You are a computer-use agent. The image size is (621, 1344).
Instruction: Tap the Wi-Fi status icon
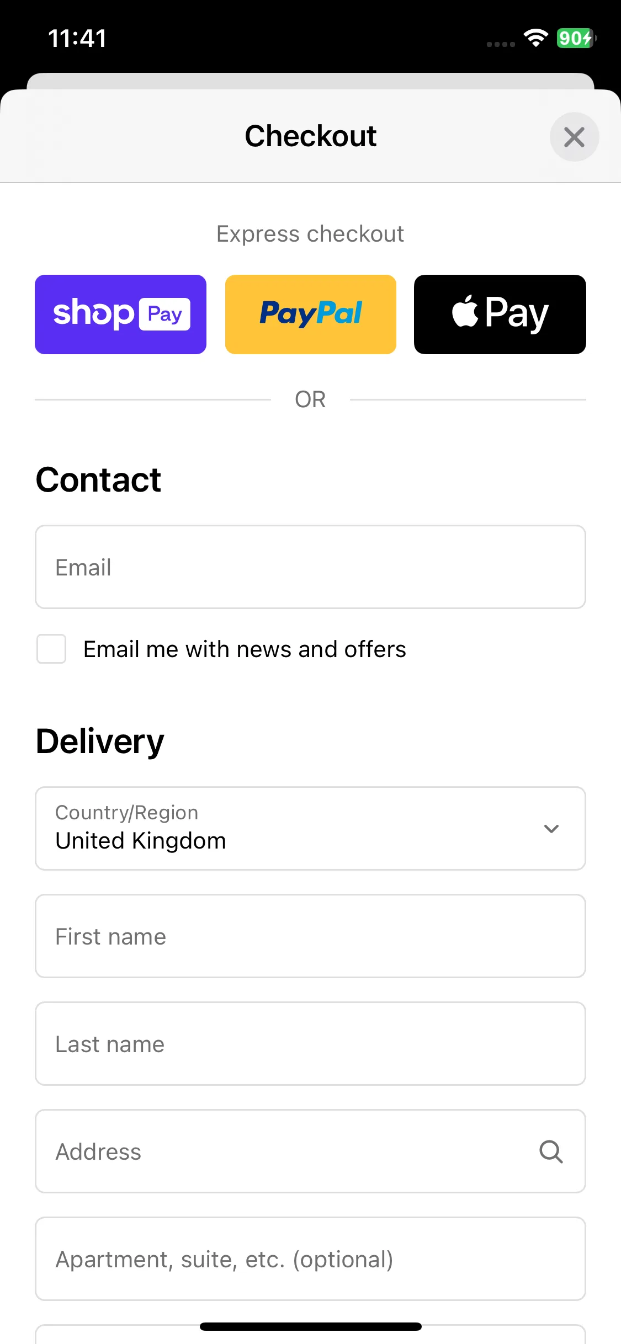(535, 38)
